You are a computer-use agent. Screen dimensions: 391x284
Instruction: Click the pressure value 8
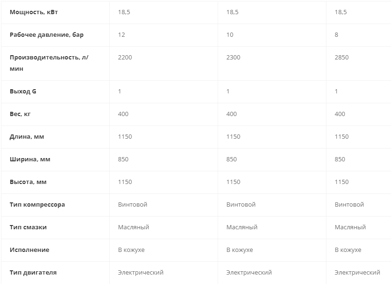336,35
